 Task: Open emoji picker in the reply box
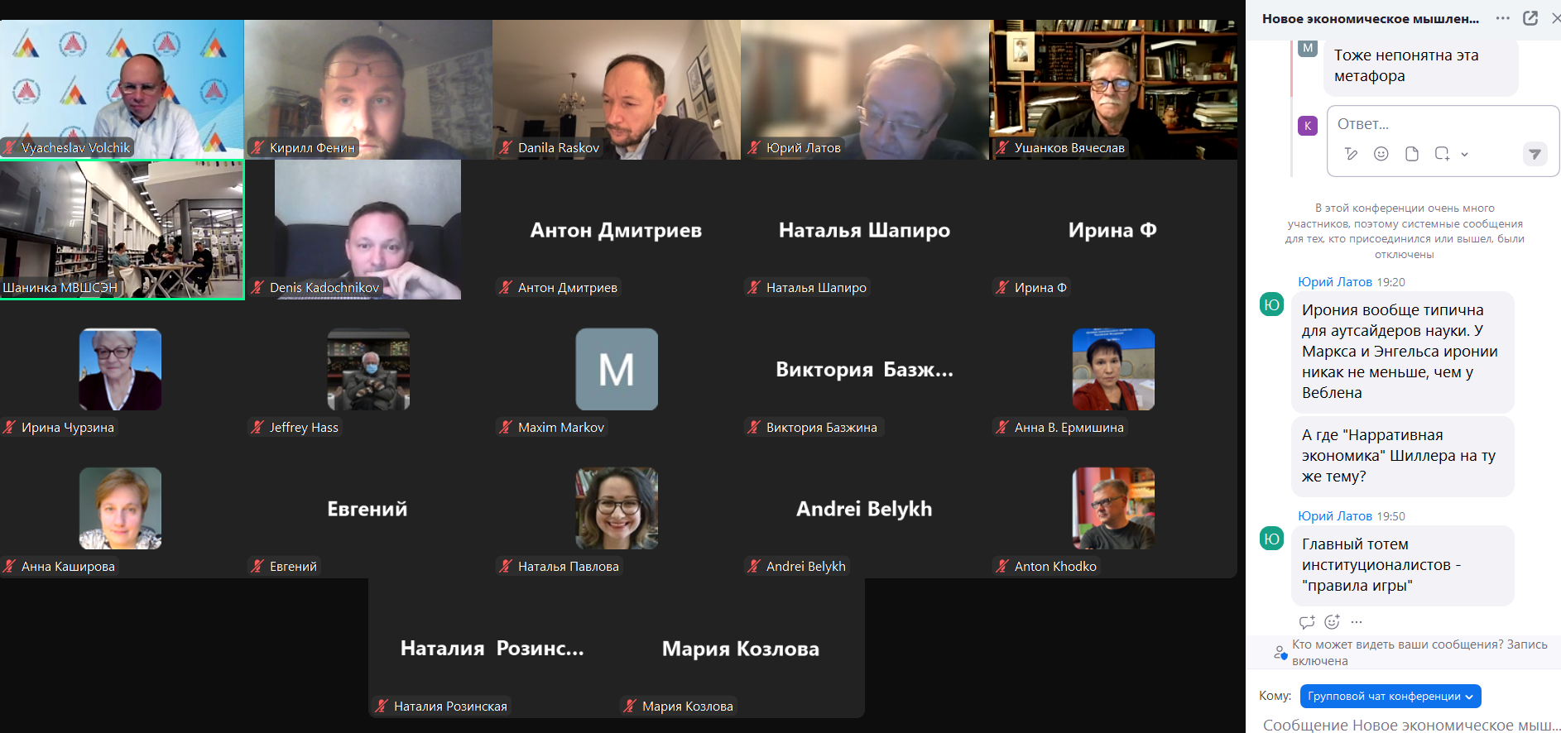1381,154
